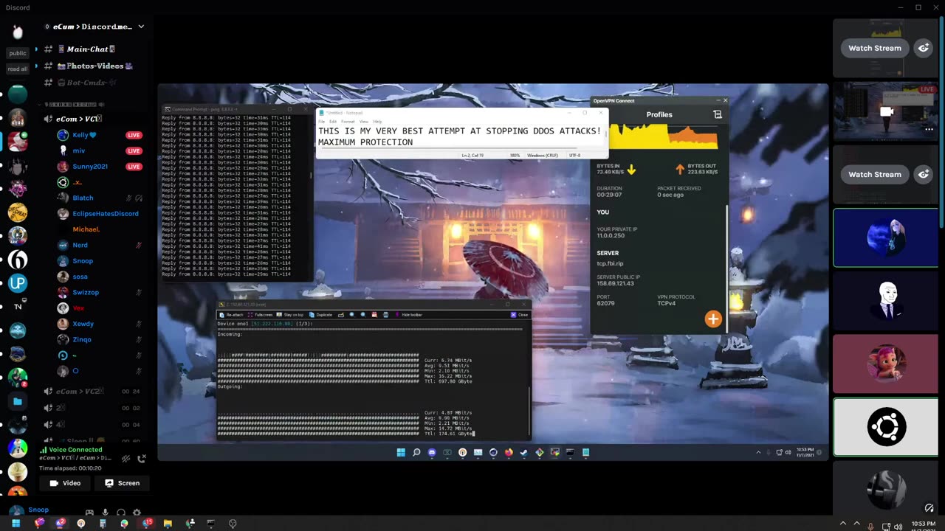
Task: Open the File menu in Notepad
Action: 321,122
